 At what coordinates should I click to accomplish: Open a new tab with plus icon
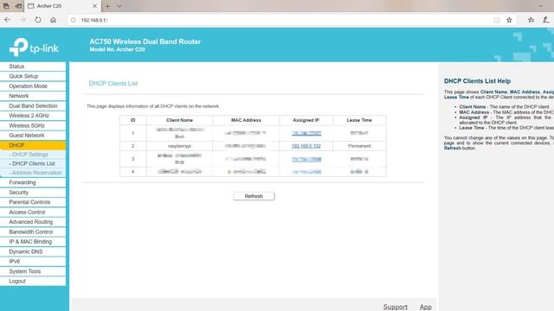tap(107, 6)
